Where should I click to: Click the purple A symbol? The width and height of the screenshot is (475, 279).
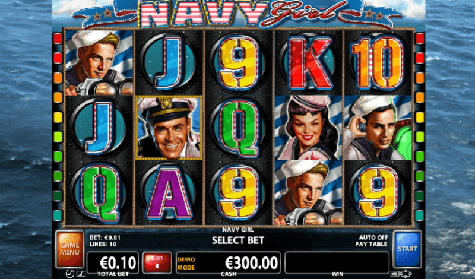[x=169, y=194]
